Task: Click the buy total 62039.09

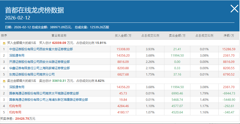Action: [x=59, y=43]
